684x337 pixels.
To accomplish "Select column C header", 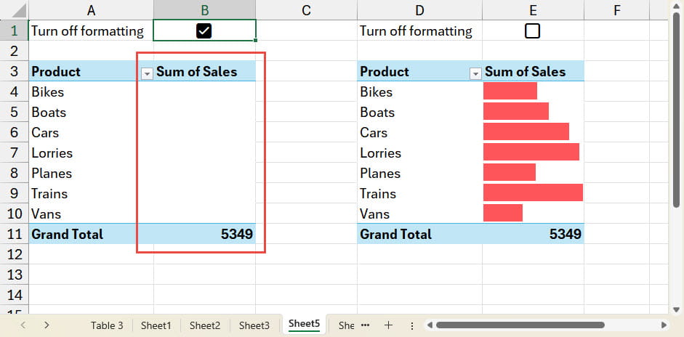I will pyautogui.click(x=306, y=10).
